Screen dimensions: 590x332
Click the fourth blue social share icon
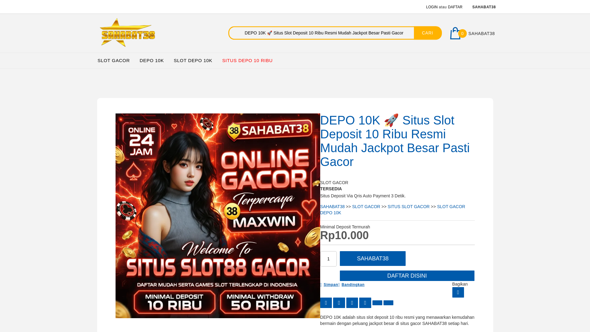[365, 303]
